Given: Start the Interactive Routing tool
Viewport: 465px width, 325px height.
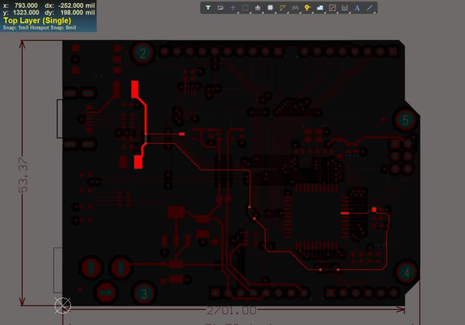Looking at the screenshot, I should pyautogui.click(x=283, y=8).
